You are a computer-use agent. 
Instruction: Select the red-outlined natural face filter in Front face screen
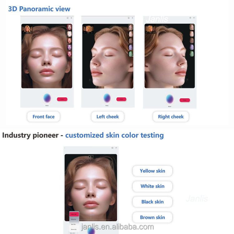[70, 27]
